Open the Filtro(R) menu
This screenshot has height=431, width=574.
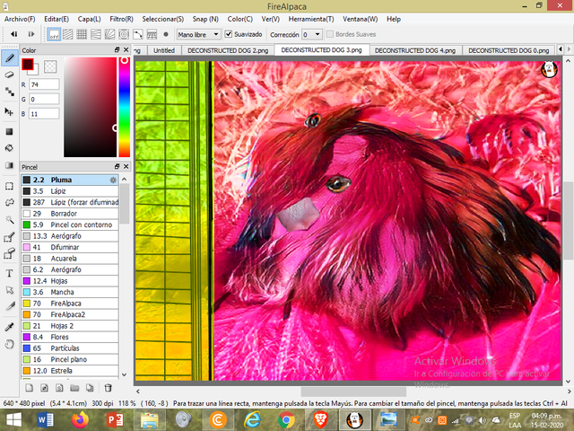(x=121, y=19)
